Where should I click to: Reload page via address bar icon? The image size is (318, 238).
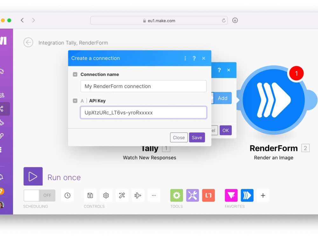[x=224, y=20]
